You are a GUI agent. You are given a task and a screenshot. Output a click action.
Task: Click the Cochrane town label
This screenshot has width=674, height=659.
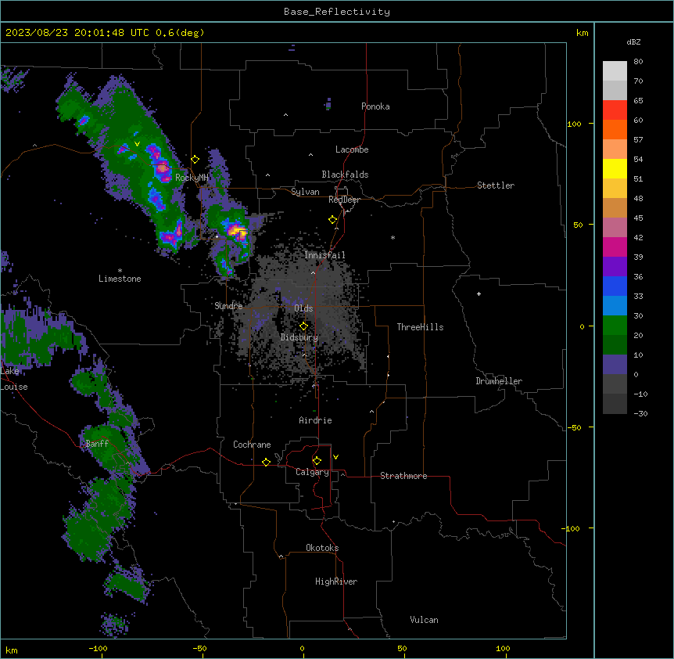pos(252,445)
